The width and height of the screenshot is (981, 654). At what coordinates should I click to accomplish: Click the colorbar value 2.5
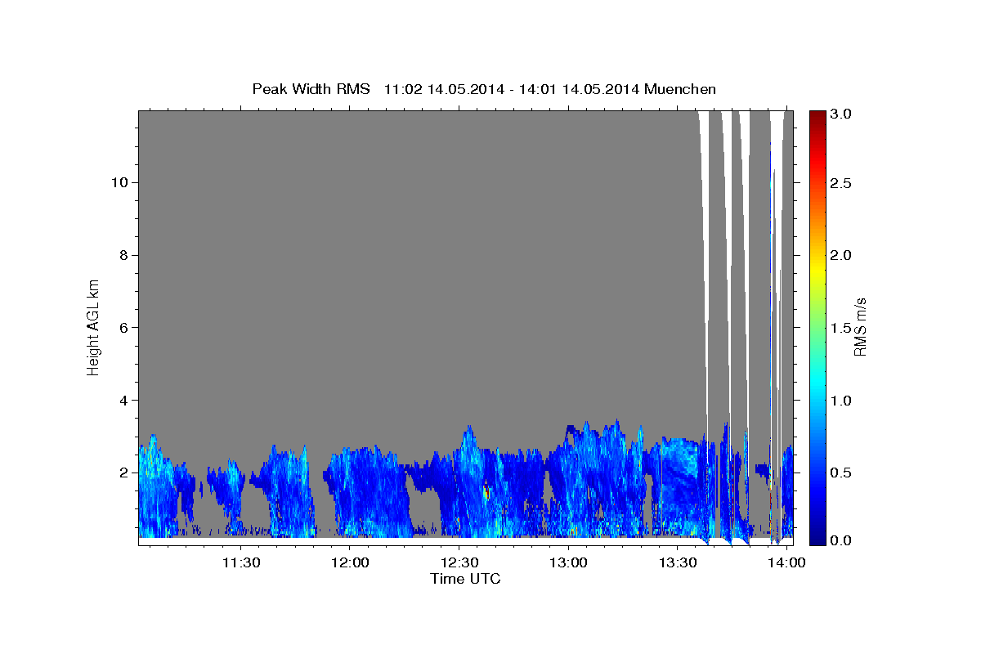point(841,183)
